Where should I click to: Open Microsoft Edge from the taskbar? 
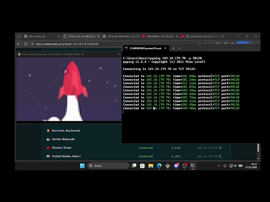(x=159, y=166)
